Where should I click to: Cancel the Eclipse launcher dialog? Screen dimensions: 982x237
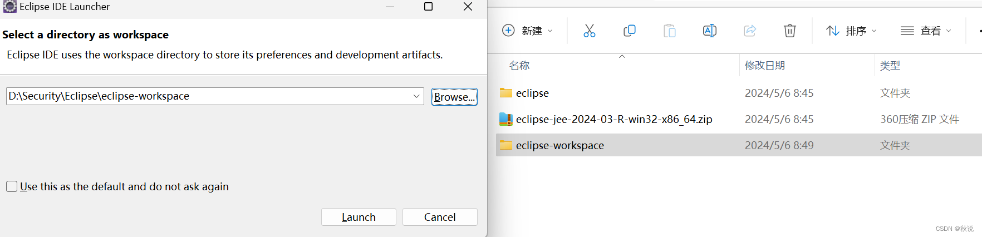click(x=440, y=217)
